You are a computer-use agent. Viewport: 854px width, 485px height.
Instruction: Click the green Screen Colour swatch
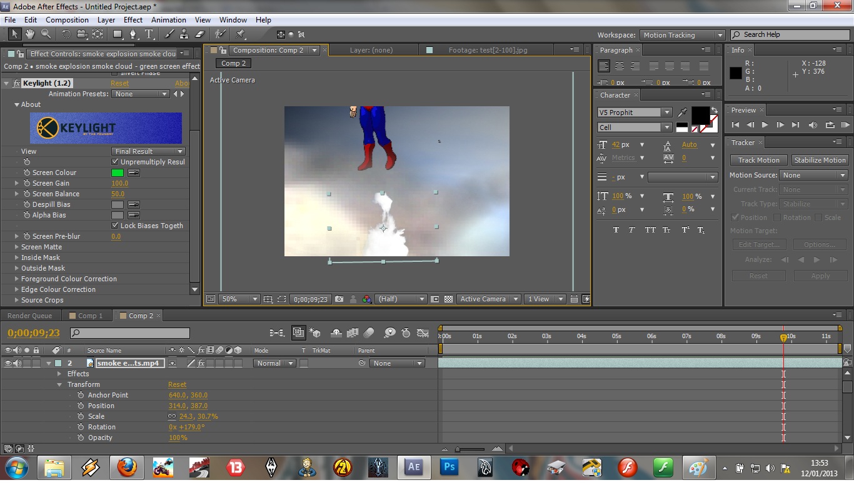coord(118,172)
